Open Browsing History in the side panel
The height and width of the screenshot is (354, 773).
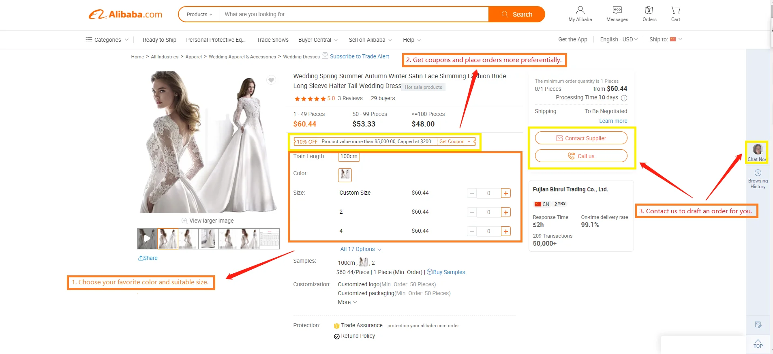(x=758, y=179)
